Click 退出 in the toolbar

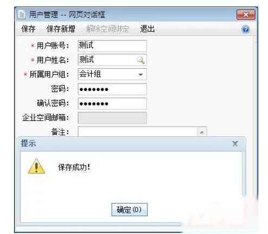148,29
